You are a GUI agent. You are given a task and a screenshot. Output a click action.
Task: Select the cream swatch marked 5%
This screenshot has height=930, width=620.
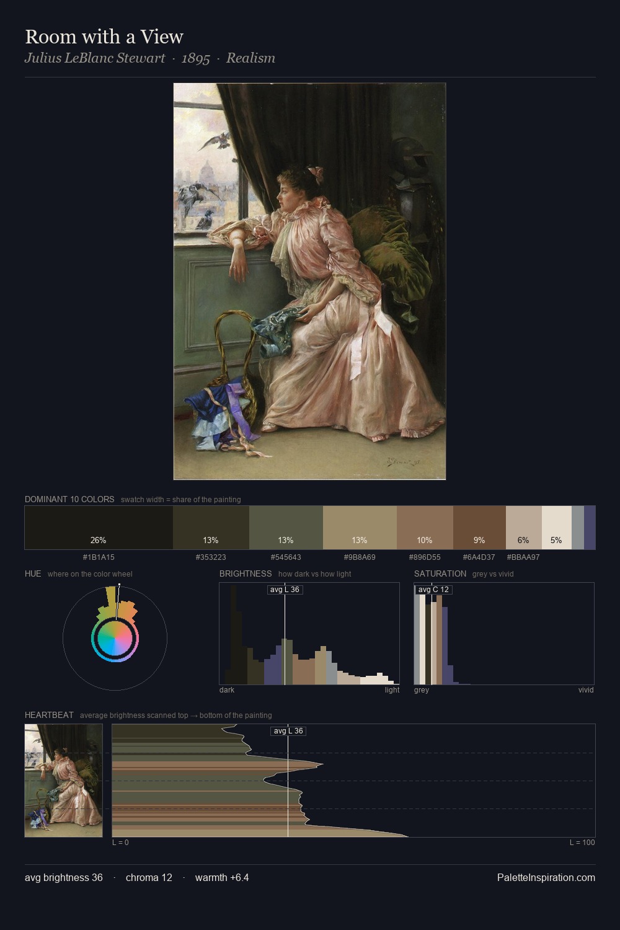(557, 528)
